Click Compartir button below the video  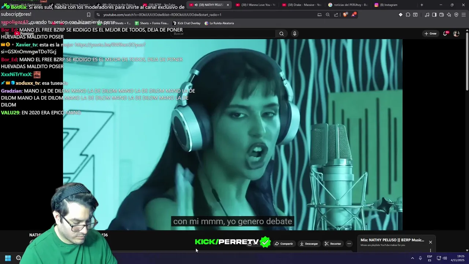(284, 243)
